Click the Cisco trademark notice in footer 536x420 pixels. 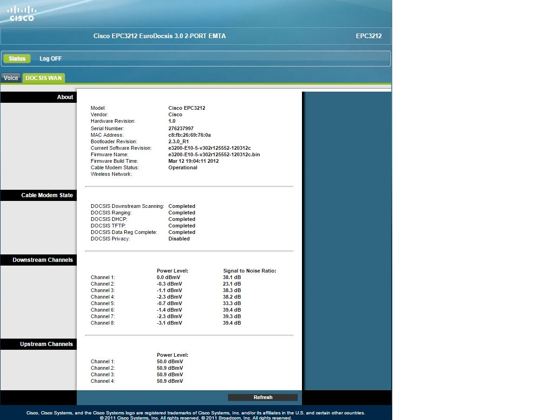pyautogui.click(x=195, y=413)
